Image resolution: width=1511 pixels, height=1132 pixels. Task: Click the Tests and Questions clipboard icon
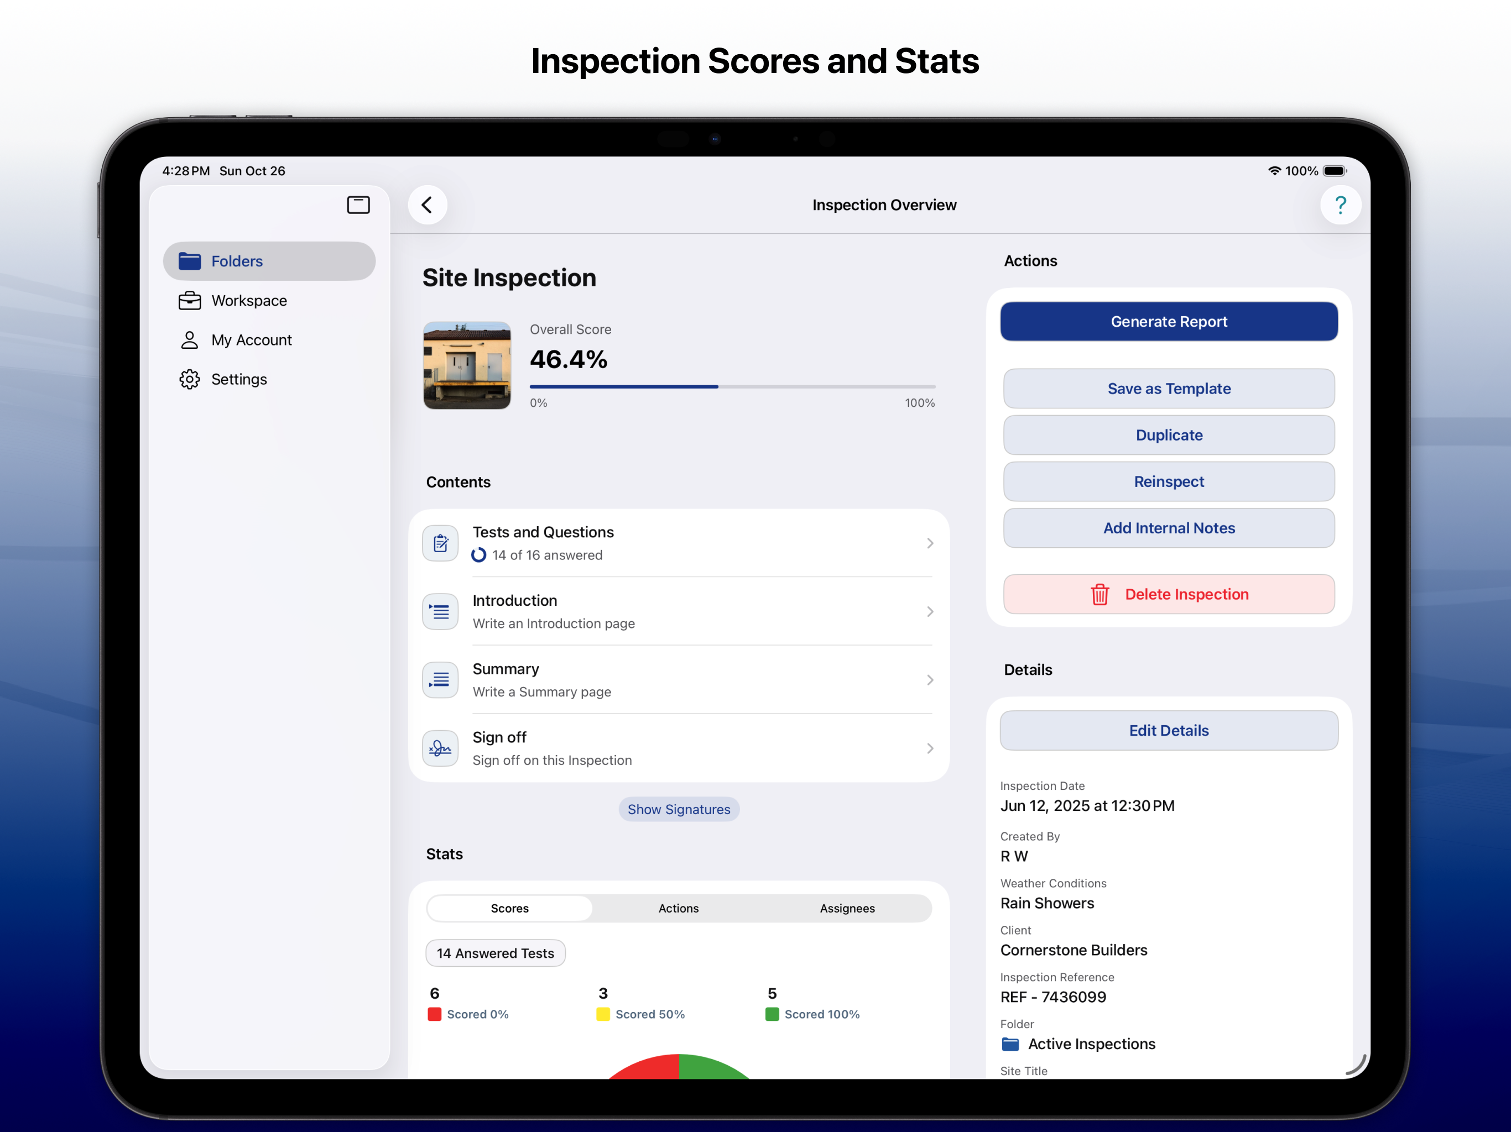click(441, 543)
